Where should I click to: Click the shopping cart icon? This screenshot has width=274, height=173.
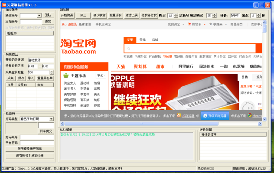[189, 24]
